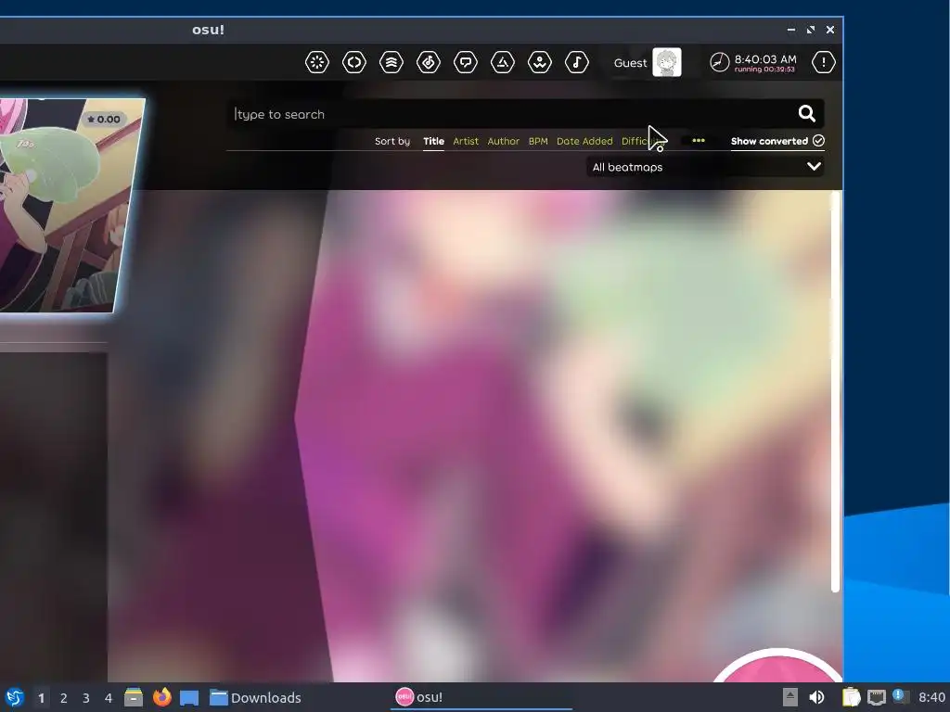Click the 8:40:03 AM clock display
The height and width of the screenshot is (712, 950).
point(765,59)
